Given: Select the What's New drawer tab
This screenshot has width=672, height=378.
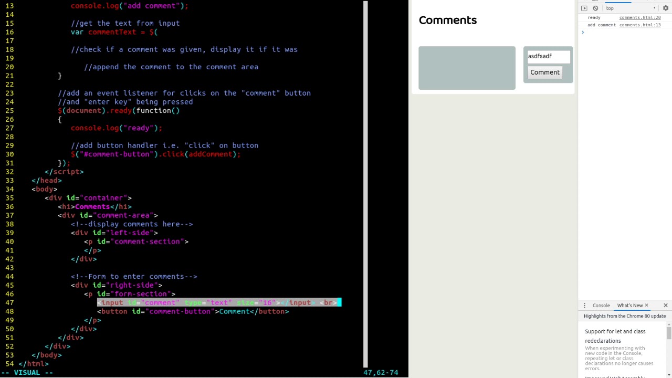Looking at the screenshot, I should pyautogui.click(x=629, y=306).
